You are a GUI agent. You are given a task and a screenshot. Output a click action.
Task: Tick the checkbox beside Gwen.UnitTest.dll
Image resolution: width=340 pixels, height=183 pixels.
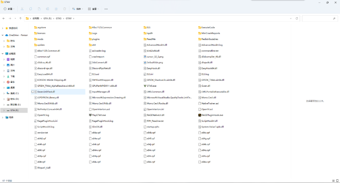click(33, 92)
